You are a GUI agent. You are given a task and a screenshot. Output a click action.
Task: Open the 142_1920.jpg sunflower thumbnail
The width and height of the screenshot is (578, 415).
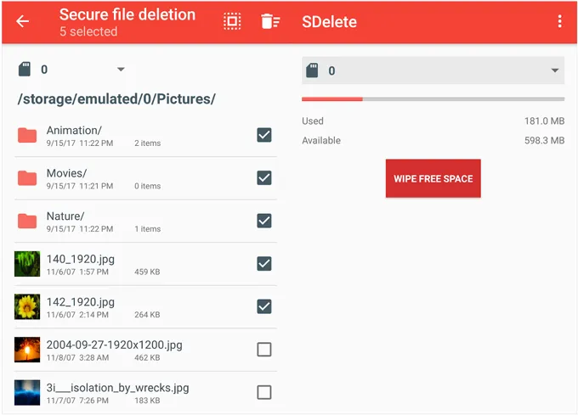(x=27, y=306)
